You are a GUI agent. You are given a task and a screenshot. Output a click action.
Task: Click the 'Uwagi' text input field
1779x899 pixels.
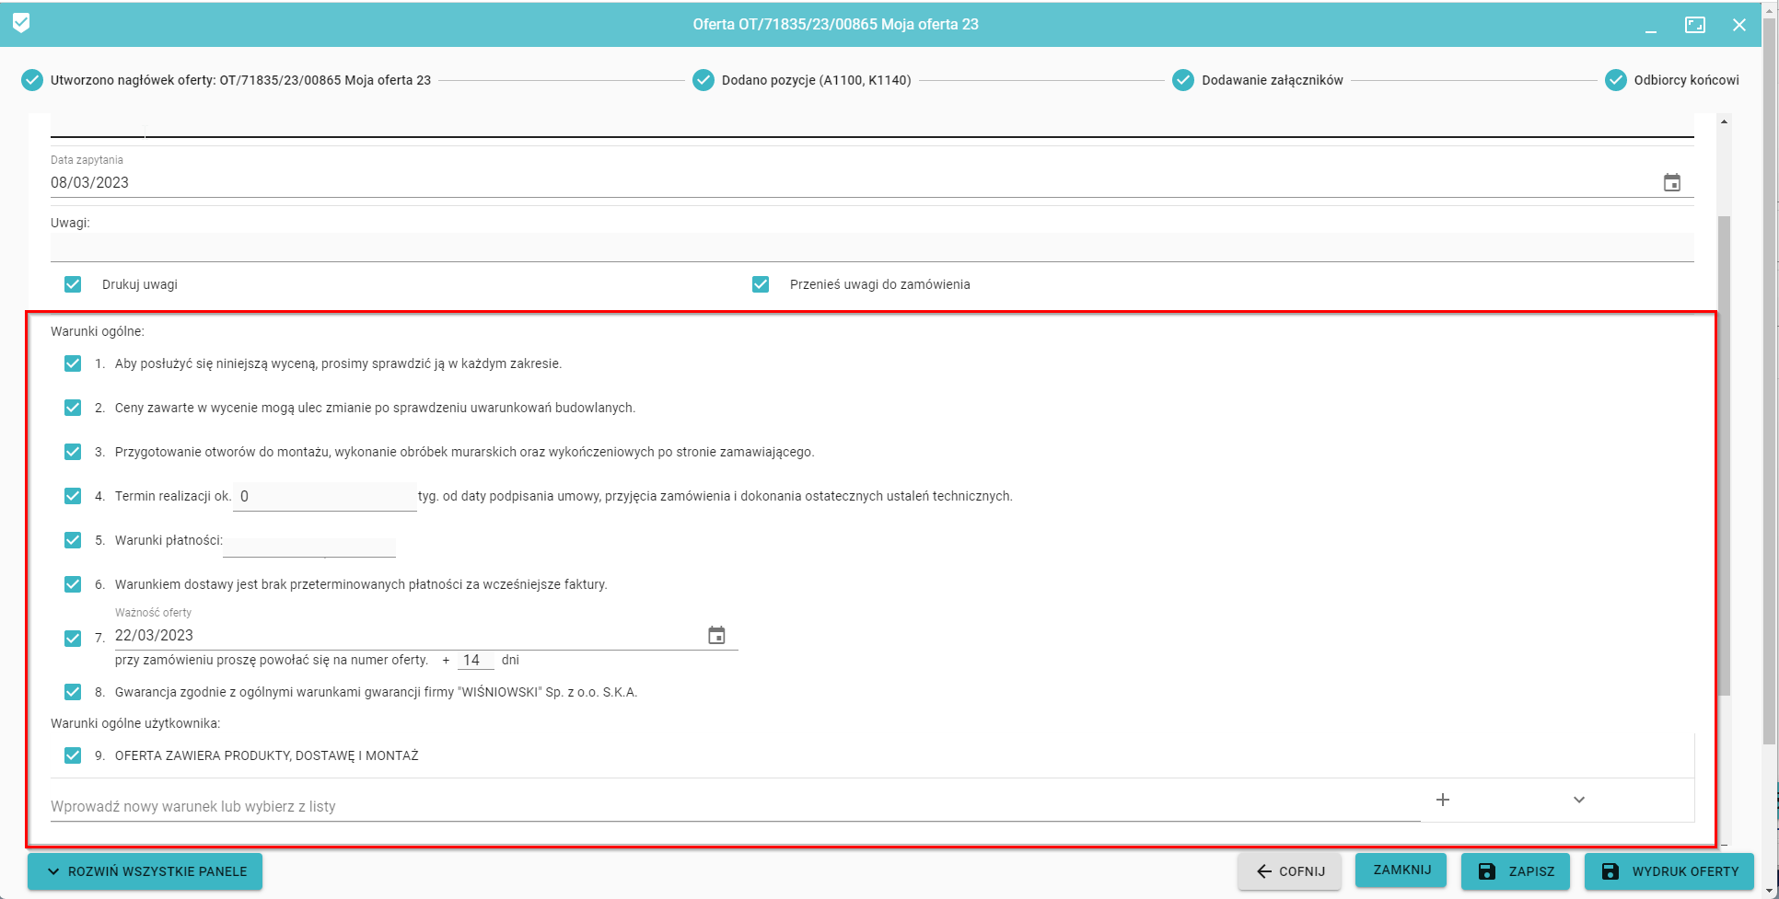[871, 247]
